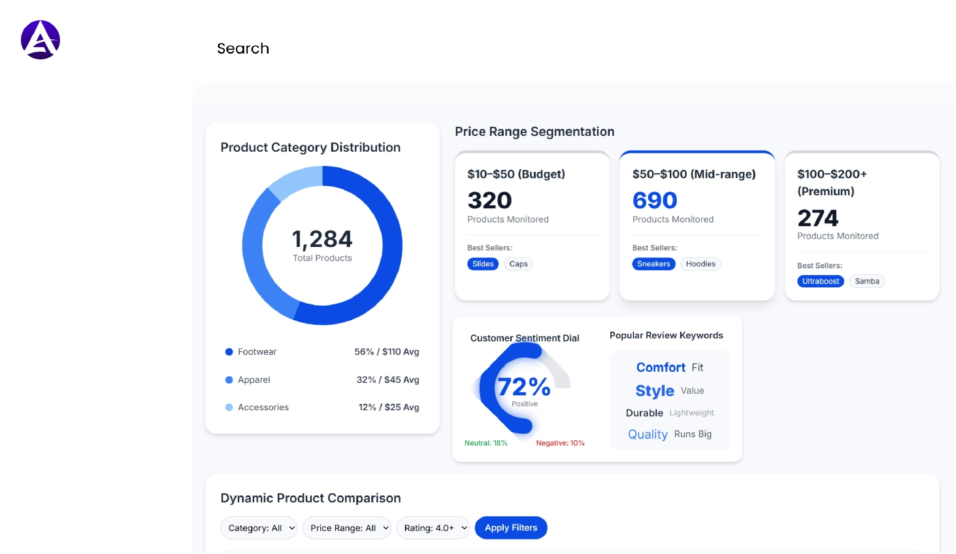Click the 72% sentiment dial
The height and width of the screenshot is (554, 956).
tap(523, 387)
